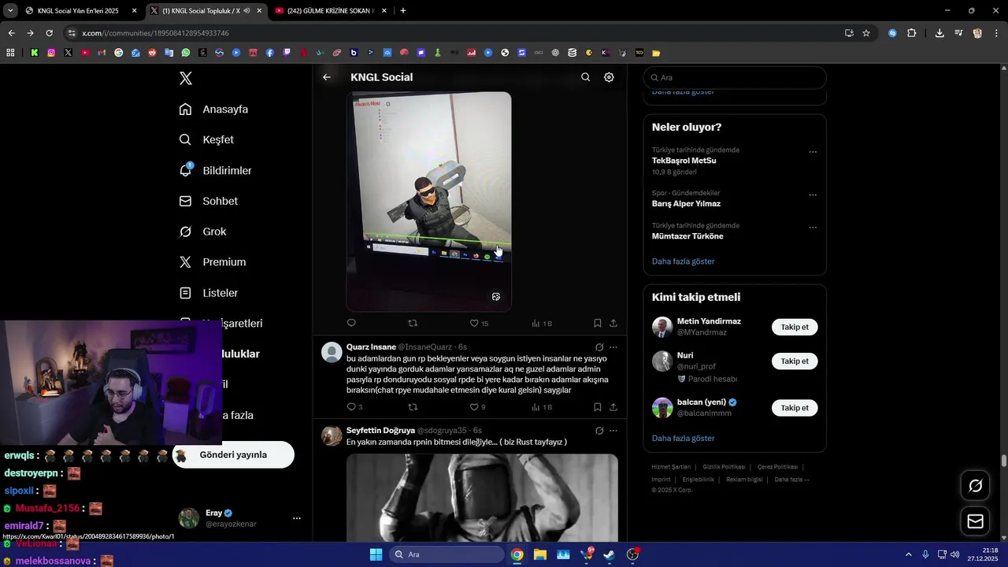The height and width of the screenshot is (567, 1008).
Task: Open Steam from the taskbar
Action: pyautogui.click(x=610, y=554)
